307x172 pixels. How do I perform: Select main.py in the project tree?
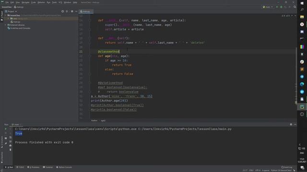[x=15, y=22]
